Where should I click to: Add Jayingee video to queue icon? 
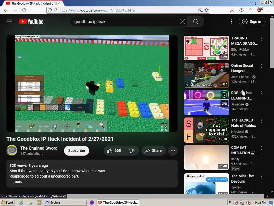(224, 104)
